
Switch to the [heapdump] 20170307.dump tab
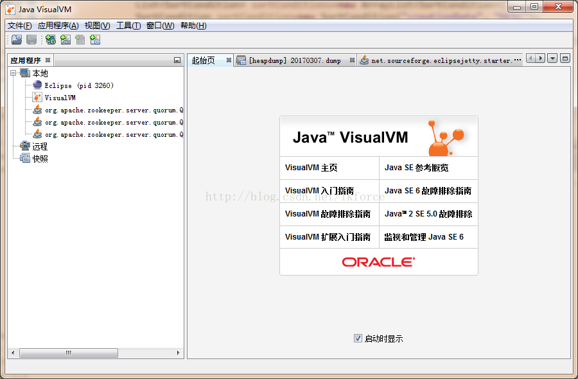pos(295,60)
